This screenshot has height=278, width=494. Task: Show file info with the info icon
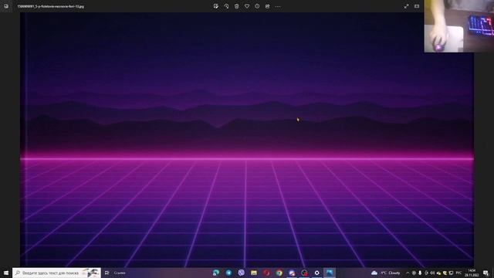point(257,6)
